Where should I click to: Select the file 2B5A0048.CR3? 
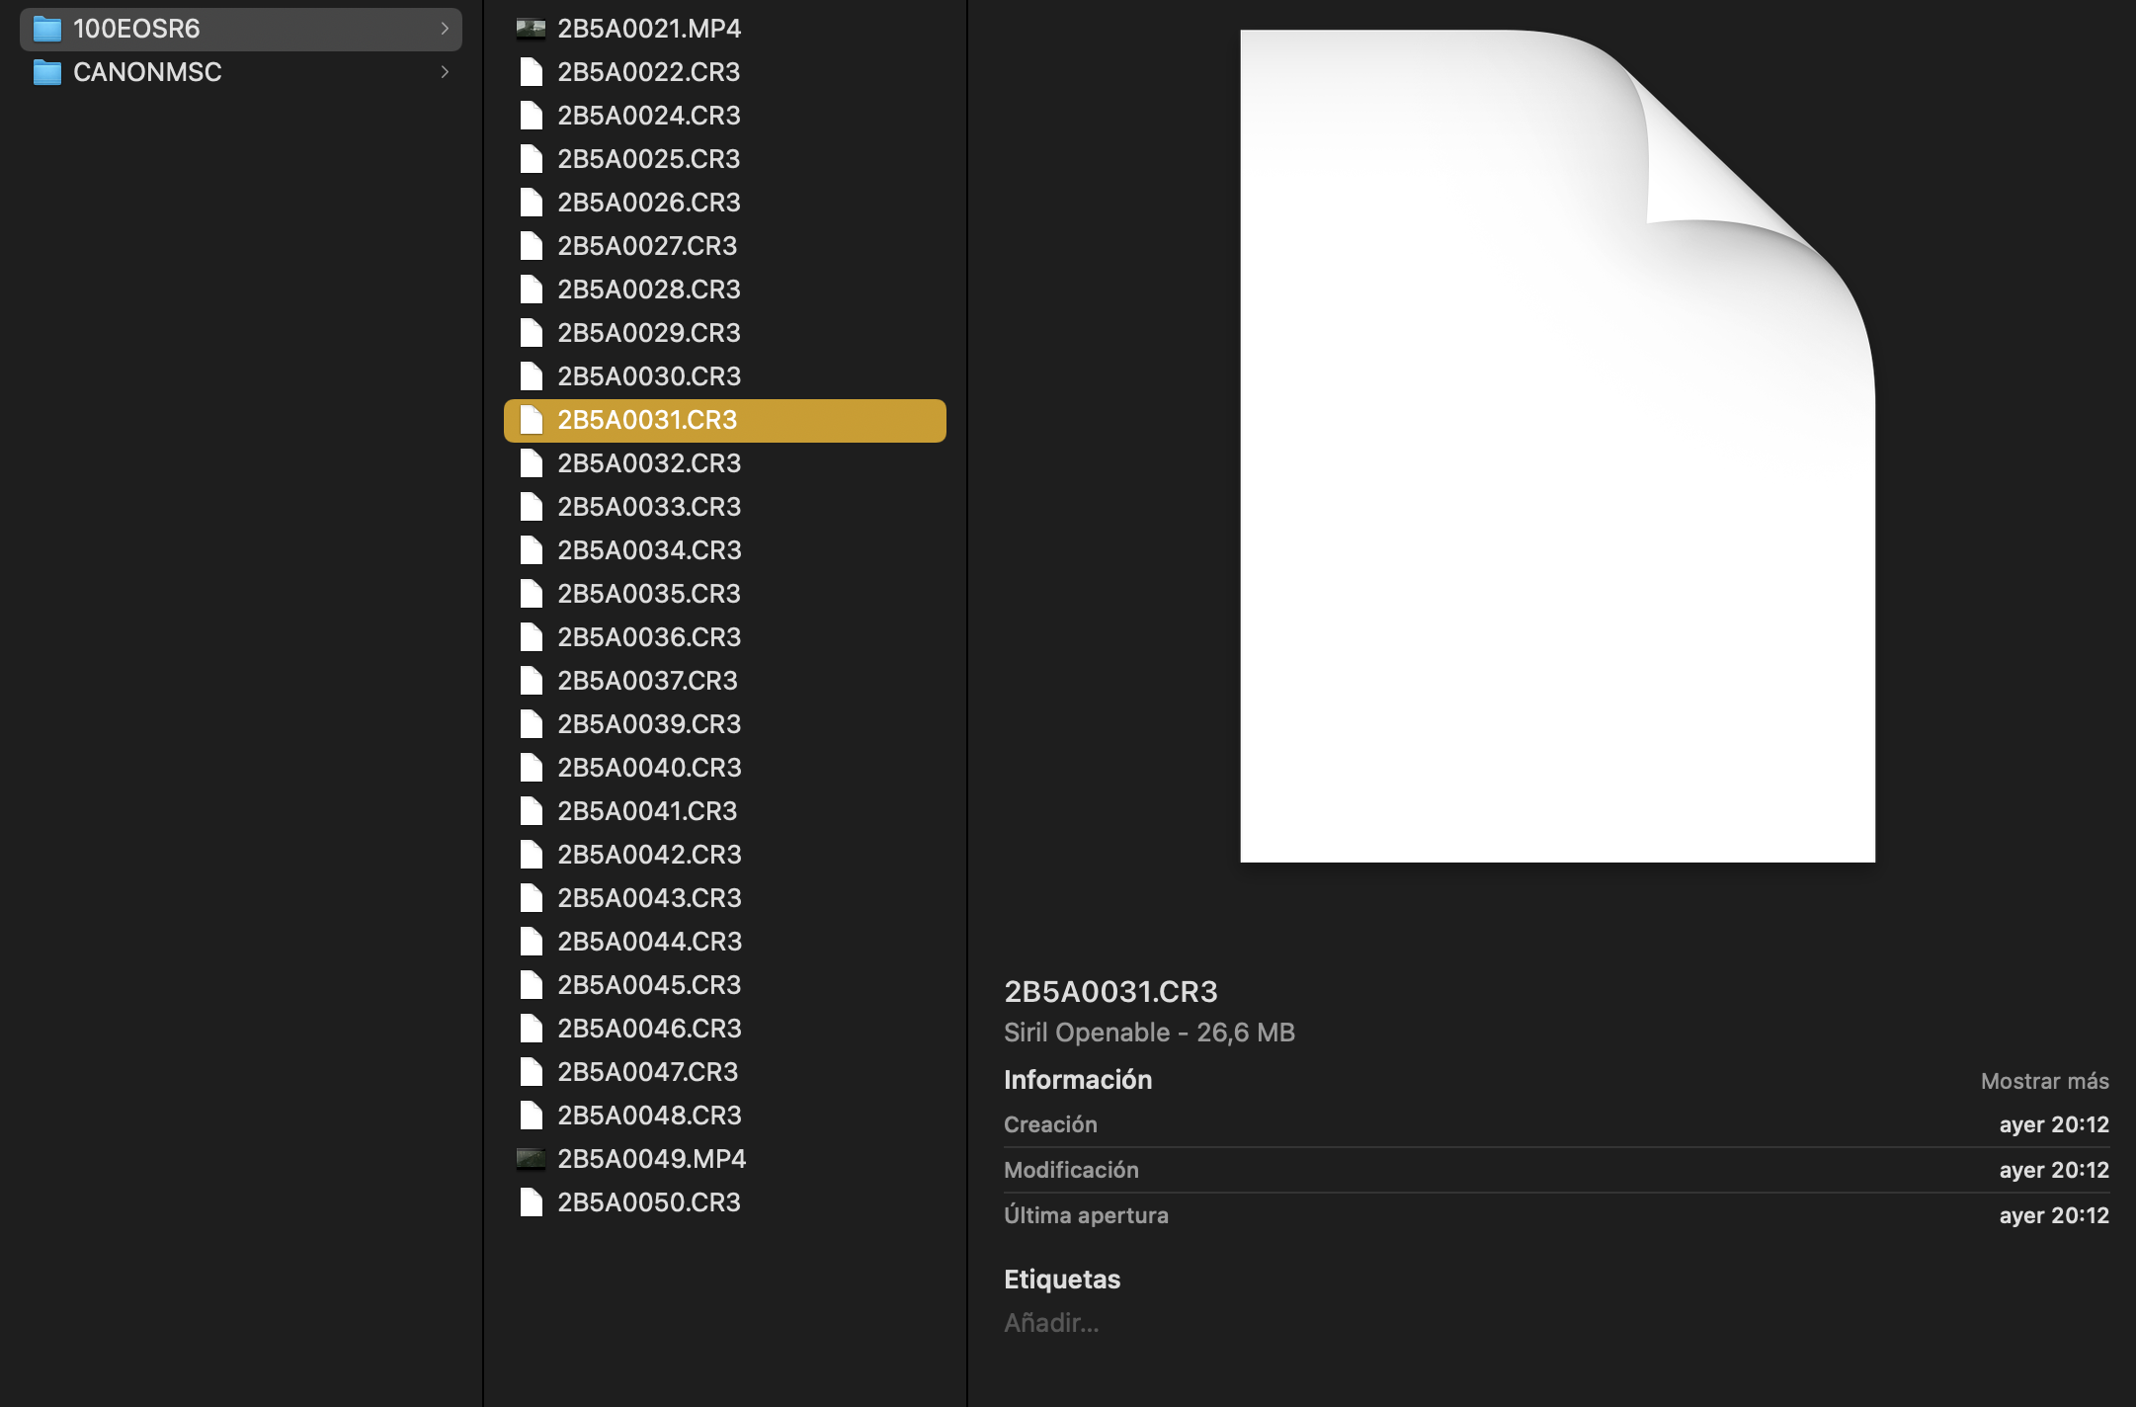(648, 1116)
